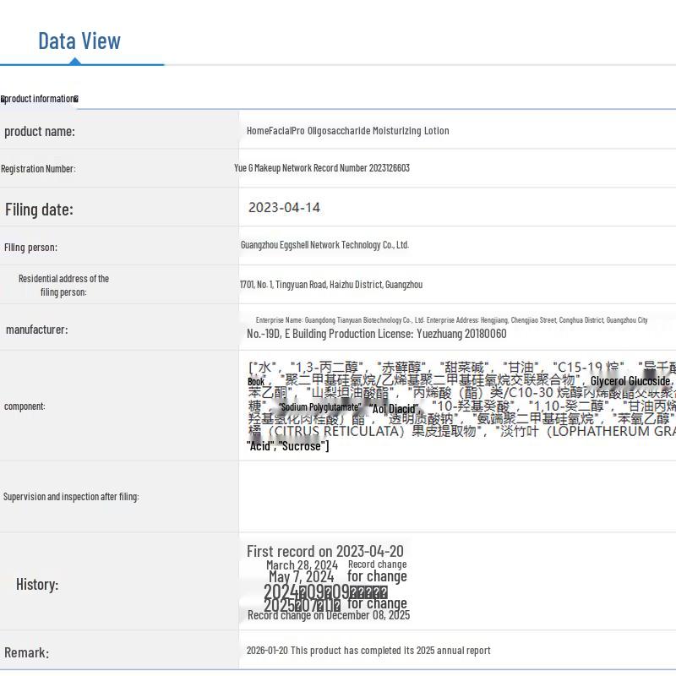
Task: Select the Tingyuan Road, Haizhu District address
Action: pos(331,285)
